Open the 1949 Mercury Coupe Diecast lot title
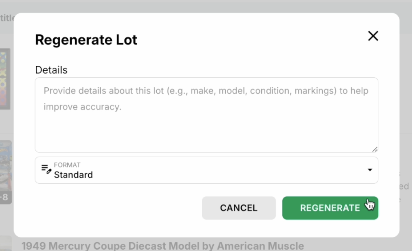Image resolution: width=412 pixels, height=251 pixels. 162,246
